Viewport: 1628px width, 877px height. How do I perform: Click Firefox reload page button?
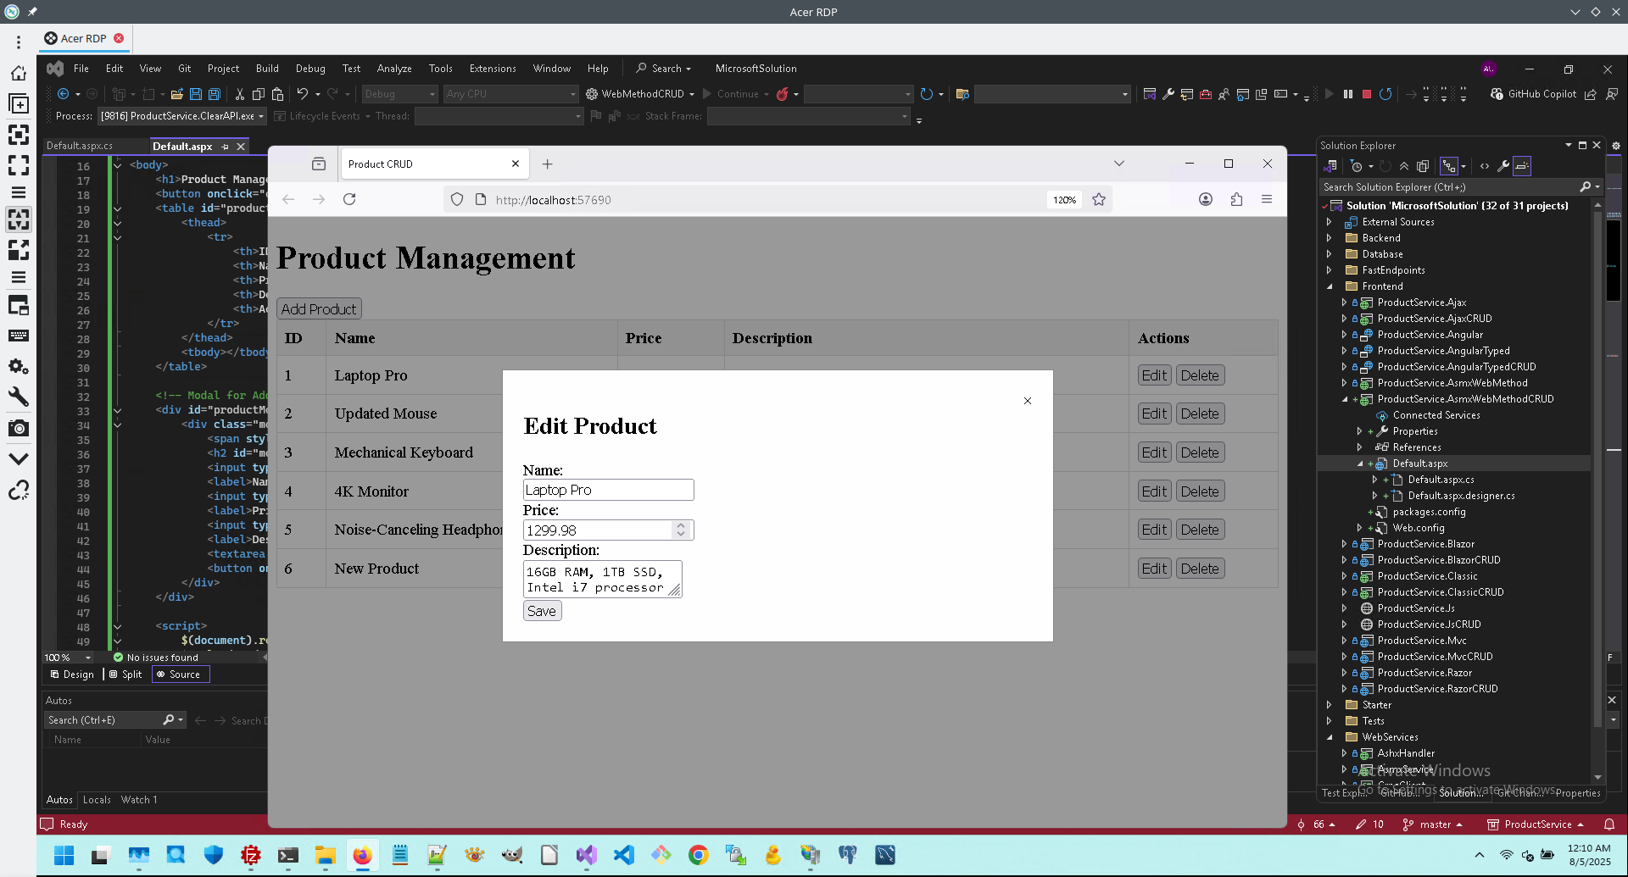349,199
